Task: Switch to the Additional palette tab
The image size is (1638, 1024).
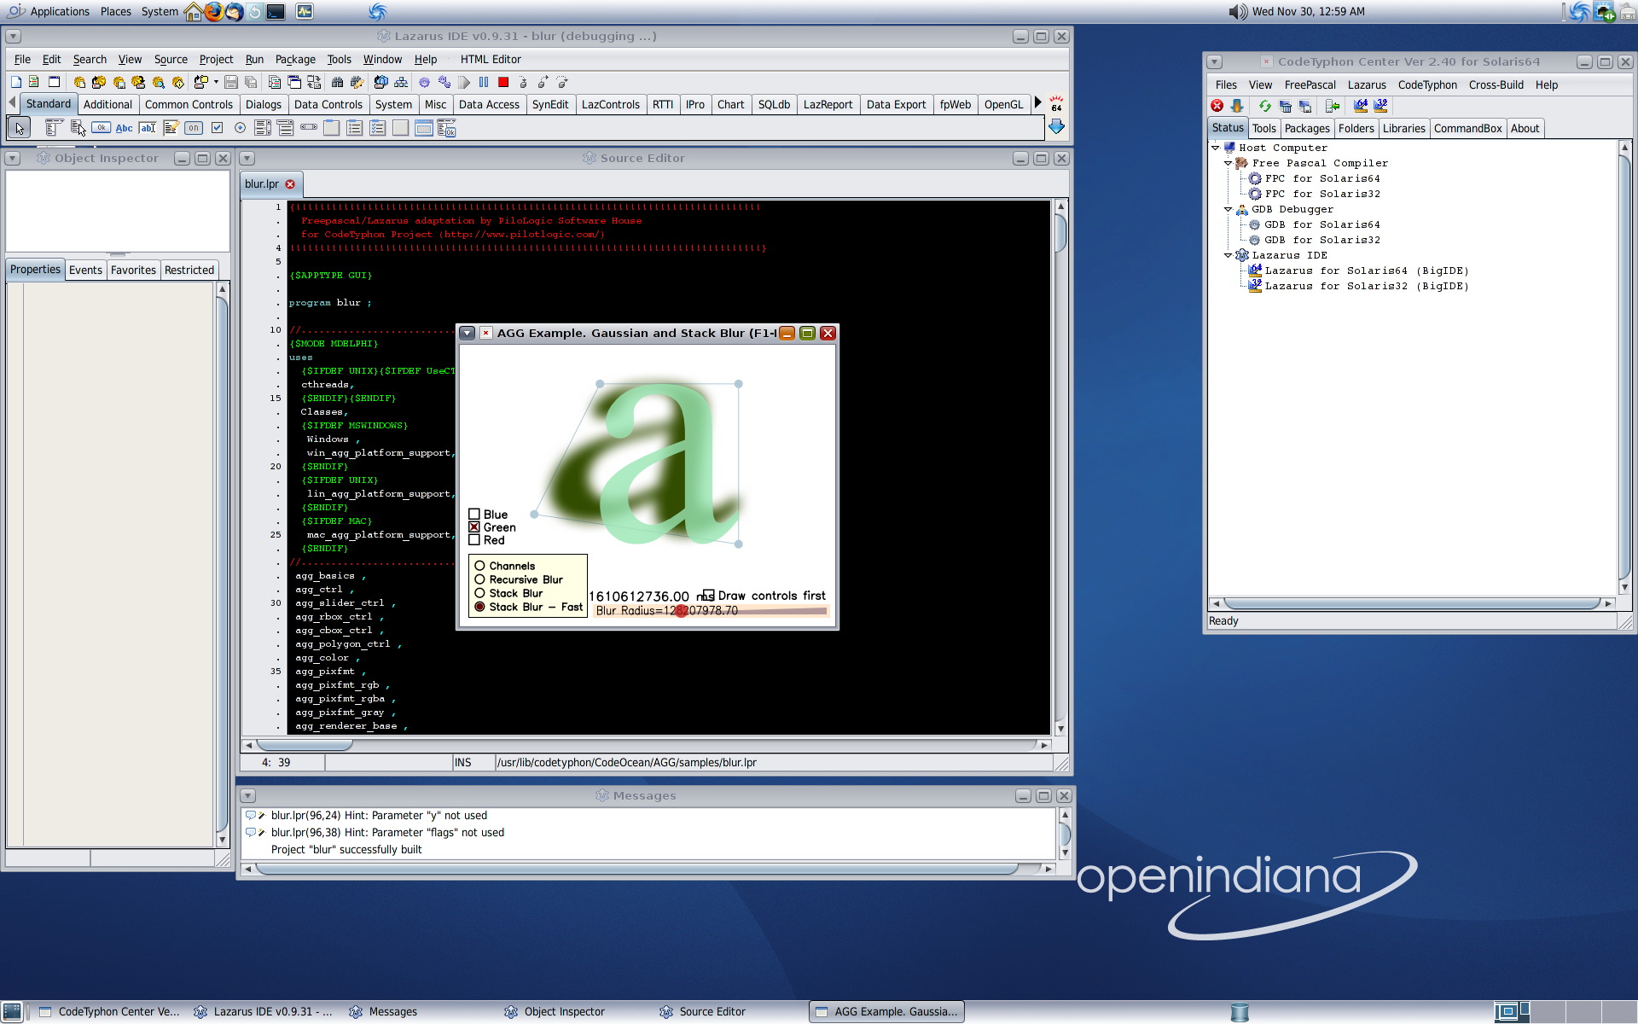Action: [x=107, y=104]
